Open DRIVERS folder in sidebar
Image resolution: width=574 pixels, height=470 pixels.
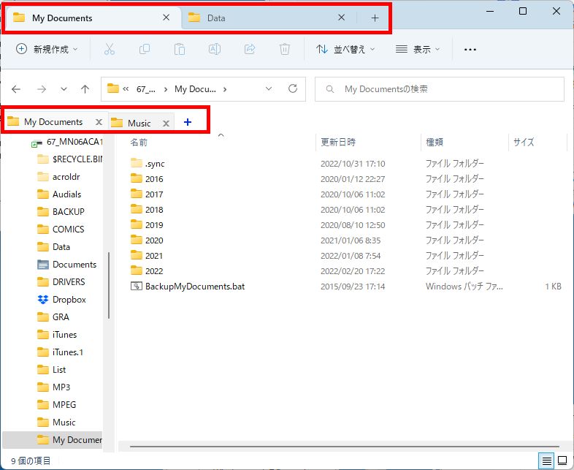click(61, 282)
